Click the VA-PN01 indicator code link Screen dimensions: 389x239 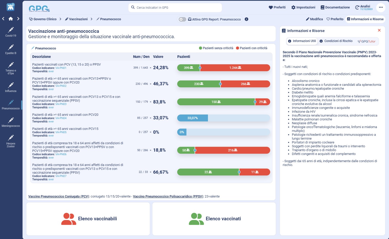pos(61,68)
